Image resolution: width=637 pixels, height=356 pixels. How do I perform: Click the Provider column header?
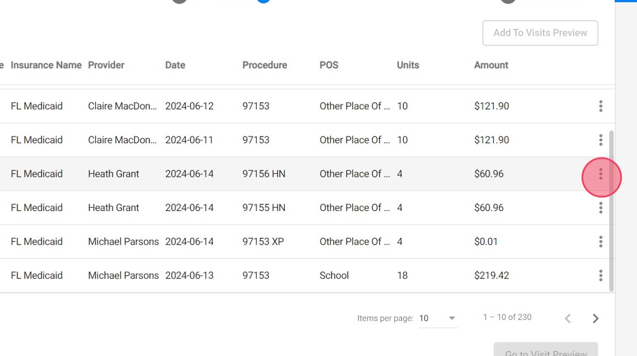106,65
